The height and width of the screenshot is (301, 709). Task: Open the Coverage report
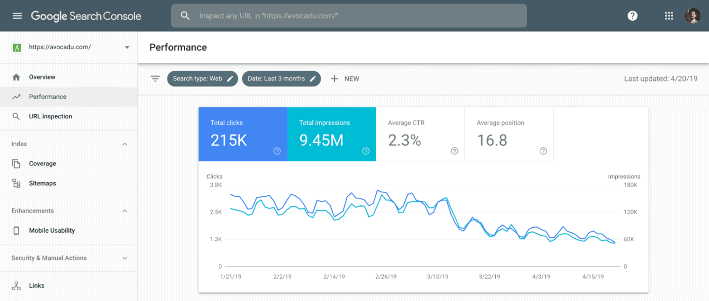point(42,163)
